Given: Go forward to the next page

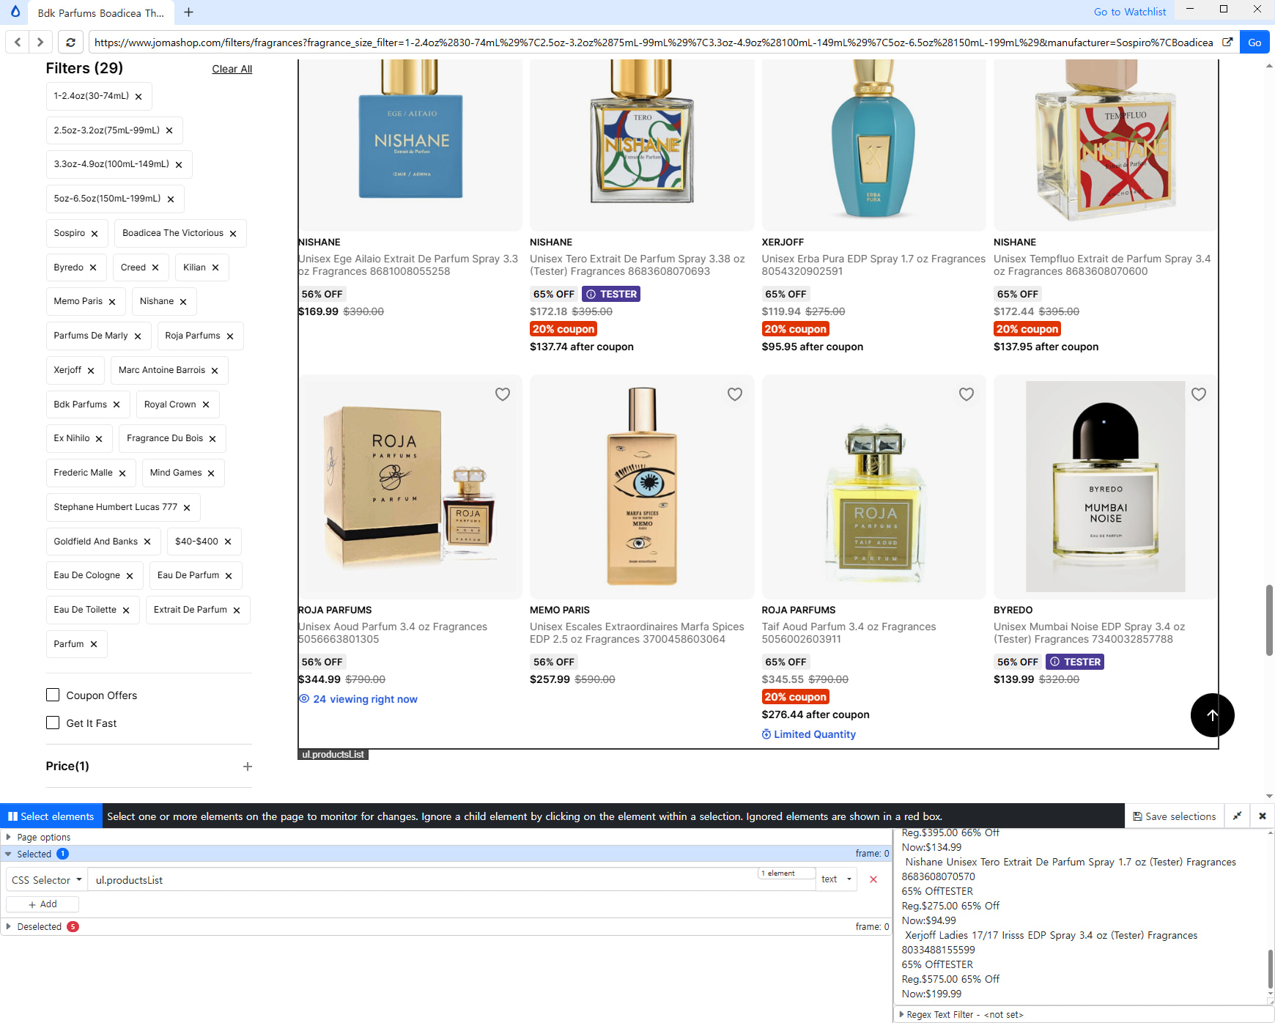Looking at the screenshot, I should tap(40, 43).
